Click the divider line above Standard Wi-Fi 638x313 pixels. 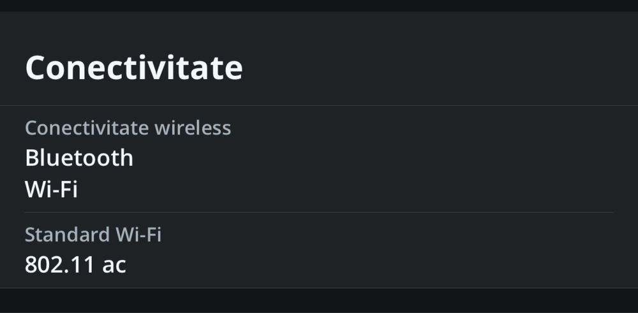pyautogui.click(x=319, y=212)
